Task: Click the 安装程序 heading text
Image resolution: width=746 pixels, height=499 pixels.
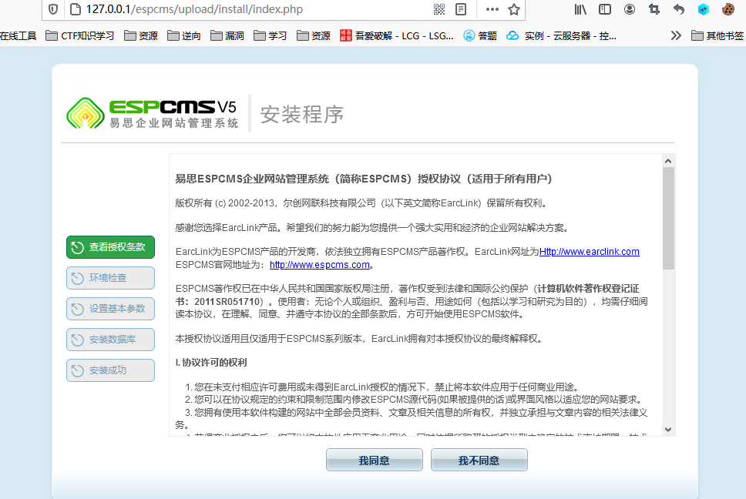Action: pyautogui.click(x=302, y=114)
